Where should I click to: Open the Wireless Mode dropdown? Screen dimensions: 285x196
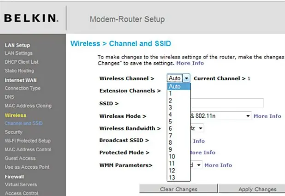tap(221, 116)
